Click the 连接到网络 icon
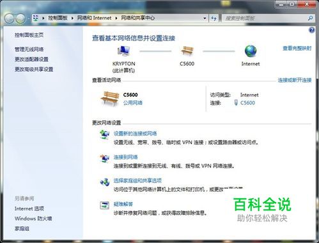319x243 pixels. [x=105, y=159]
